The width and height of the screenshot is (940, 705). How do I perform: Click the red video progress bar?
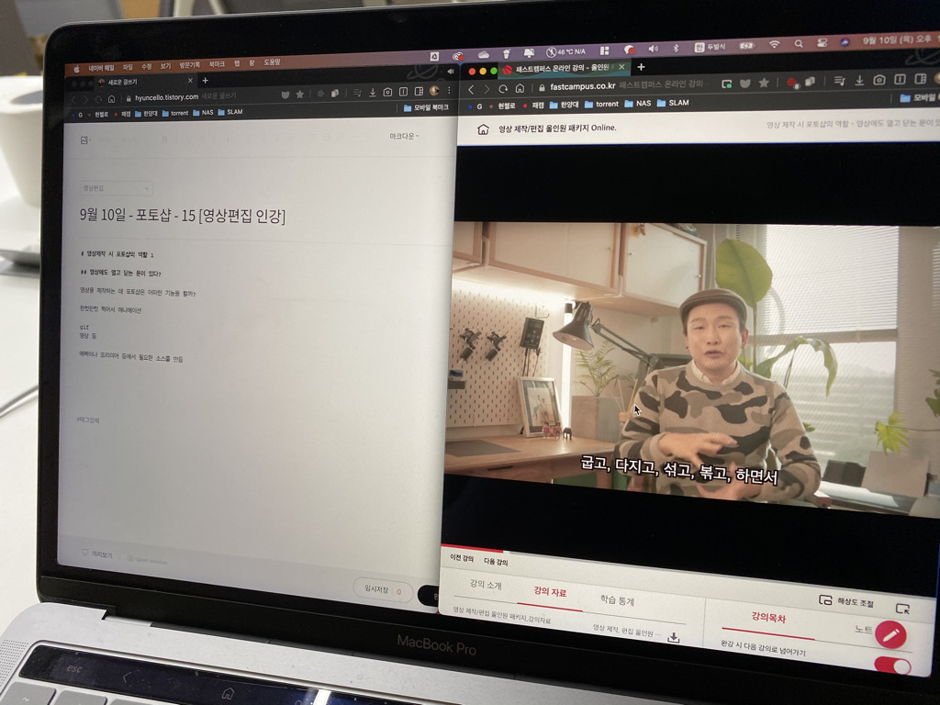tap(473, 549)
